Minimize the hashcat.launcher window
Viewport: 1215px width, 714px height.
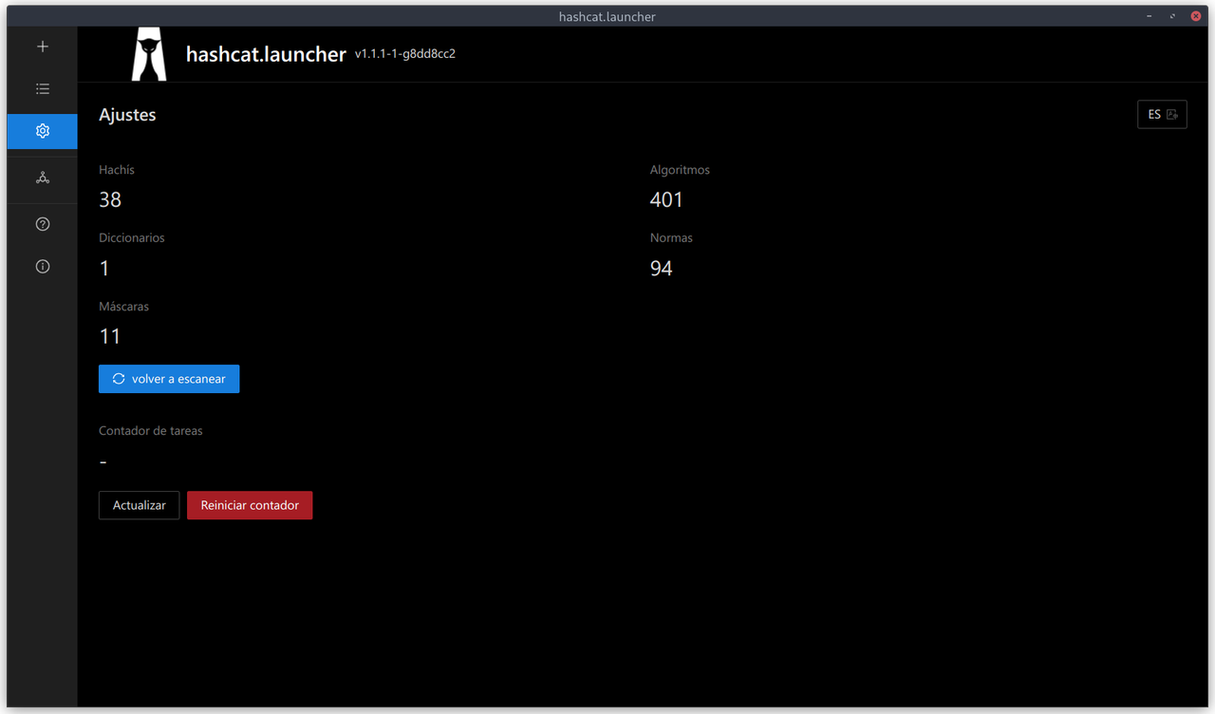[x=1150, y=16]
